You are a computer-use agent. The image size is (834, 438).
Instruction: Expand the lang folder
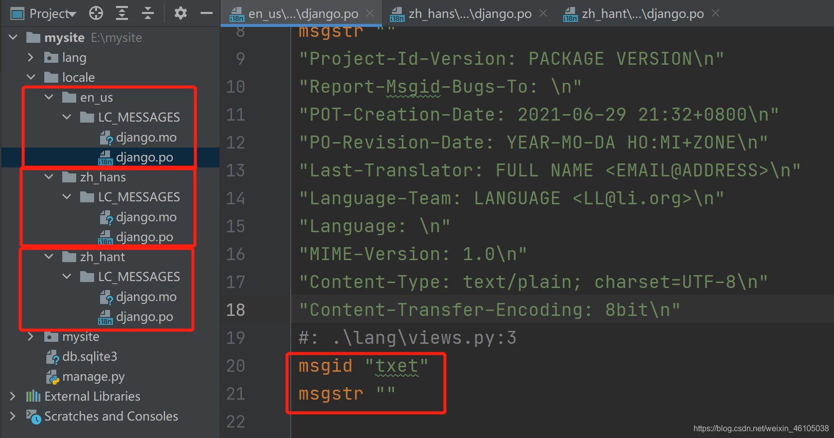(31, 57)
